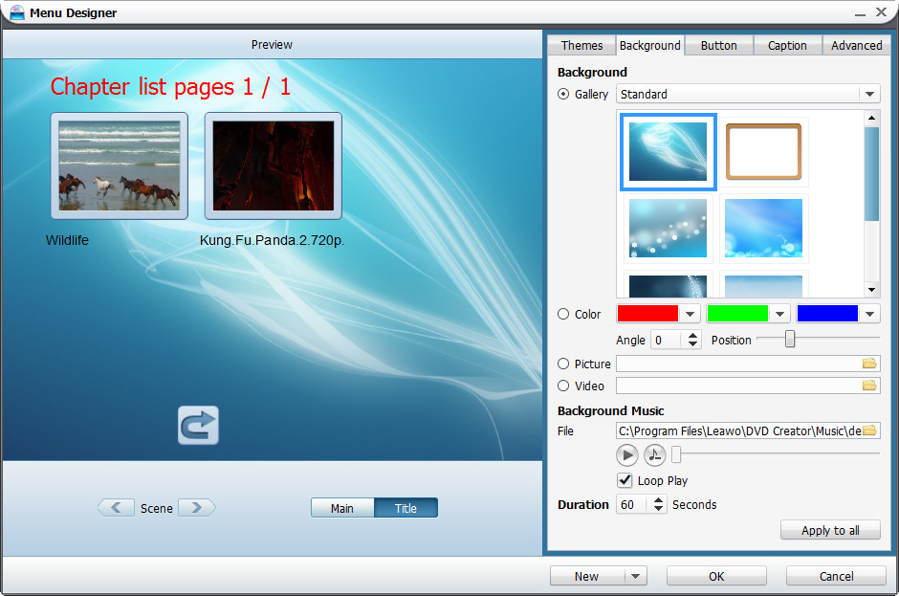Open folder browser for Picture background
899x596 pixels.
[x=869, y=364]
